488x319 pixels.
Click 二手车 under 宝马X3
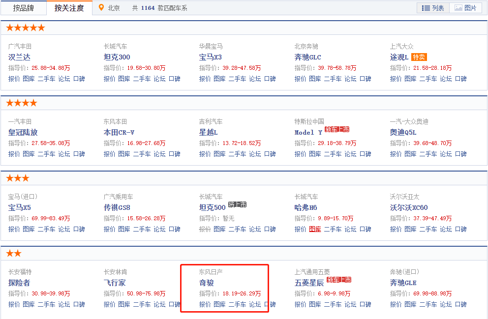[x=237, y=79]
